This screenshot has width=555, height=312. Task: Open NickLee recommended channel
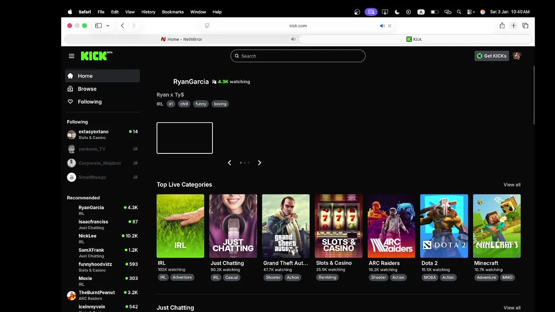103,238
